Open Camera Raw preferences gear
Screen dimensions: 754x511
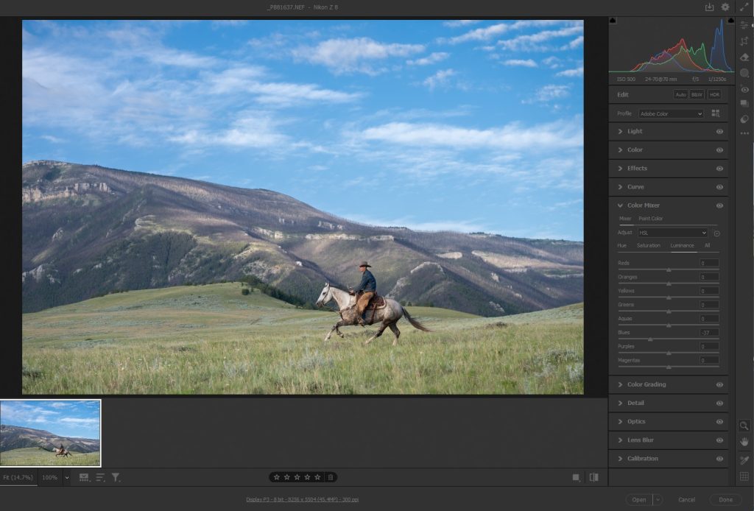coord(725,7)
